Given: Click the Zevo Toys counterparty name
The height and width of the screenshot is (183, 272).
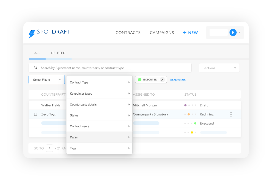Looking at the screenshot, I should click(49, 114).
